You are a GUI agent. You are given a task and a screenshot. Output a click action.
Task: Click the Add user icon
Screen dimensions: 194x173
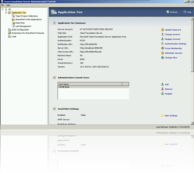pos(163,84)
